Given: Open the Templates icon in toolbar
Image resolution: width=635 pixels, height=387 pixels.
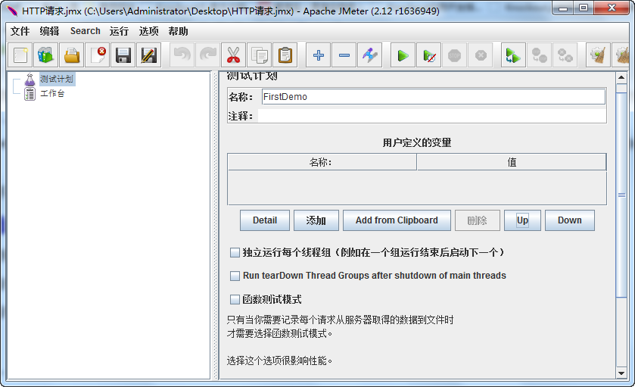Looking at the screenshot, I should pos(45,55).
